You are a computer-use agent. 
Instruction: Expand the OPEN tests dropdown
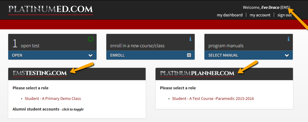[52, 55]
